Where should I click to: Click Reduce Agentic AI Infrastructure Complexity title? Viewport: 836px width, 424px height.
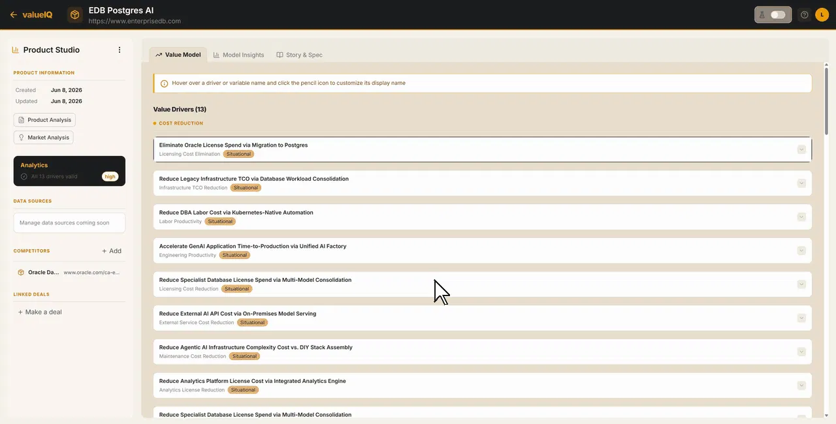coord(256,348)
